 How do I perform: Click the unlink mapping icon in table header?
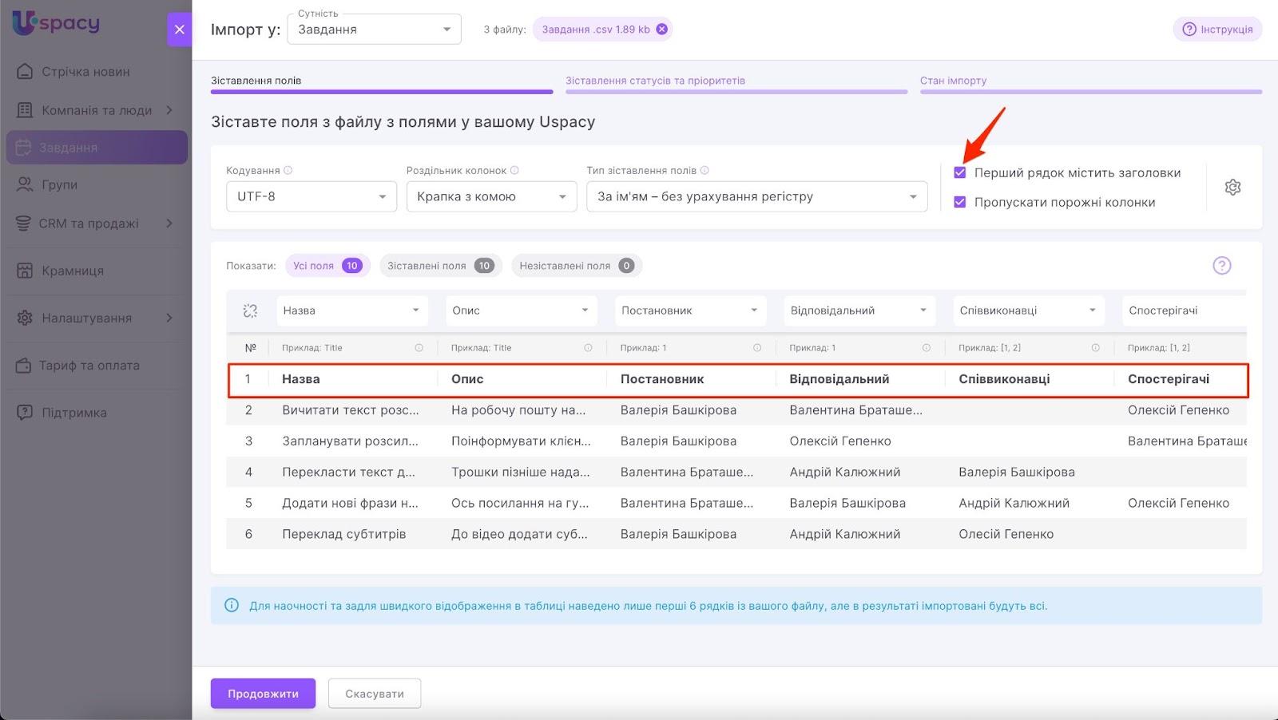click(x=250, y=311)
